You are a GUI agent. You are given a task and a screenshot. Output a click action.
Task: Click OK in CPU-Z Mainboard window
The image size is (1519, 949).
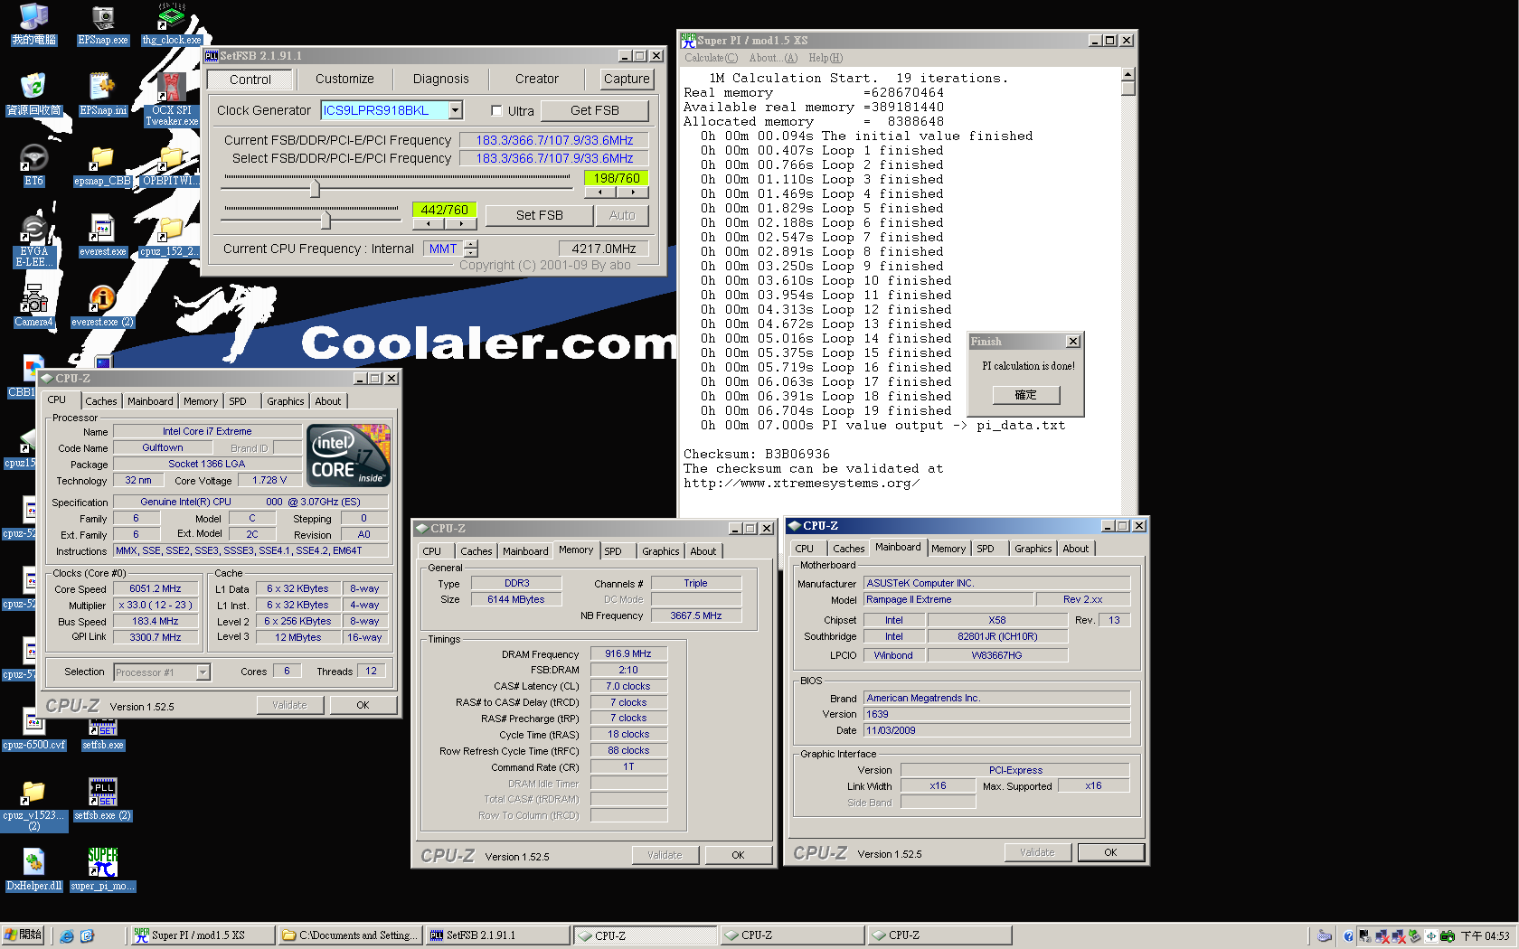[x=1110, y=852]
